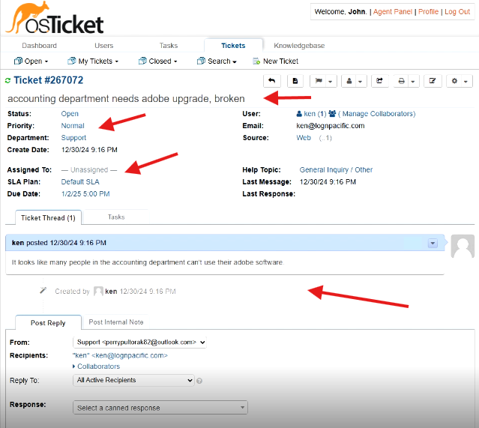Click ken's avatar thumbnail beside thread entry
The image size is (479, 428).
coord(463,246)
